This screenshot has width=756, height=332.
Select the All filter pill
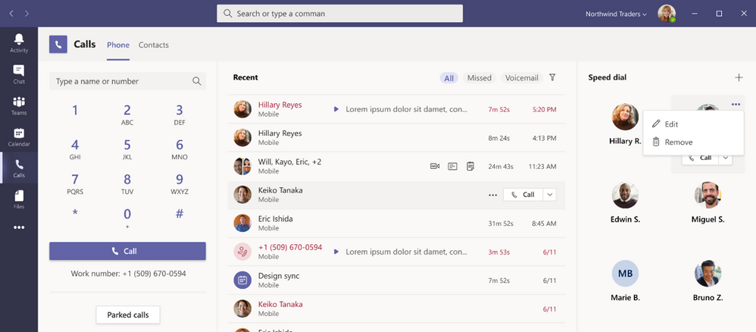449,78
